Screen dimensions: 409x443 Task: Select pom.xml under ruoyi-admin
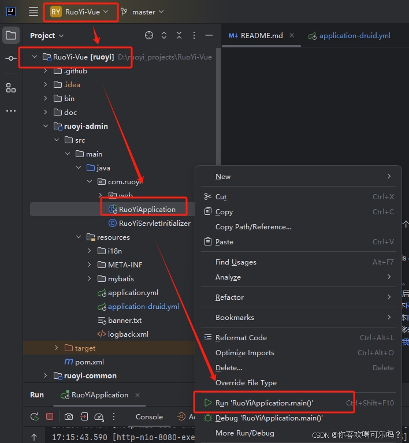(84, 362)
